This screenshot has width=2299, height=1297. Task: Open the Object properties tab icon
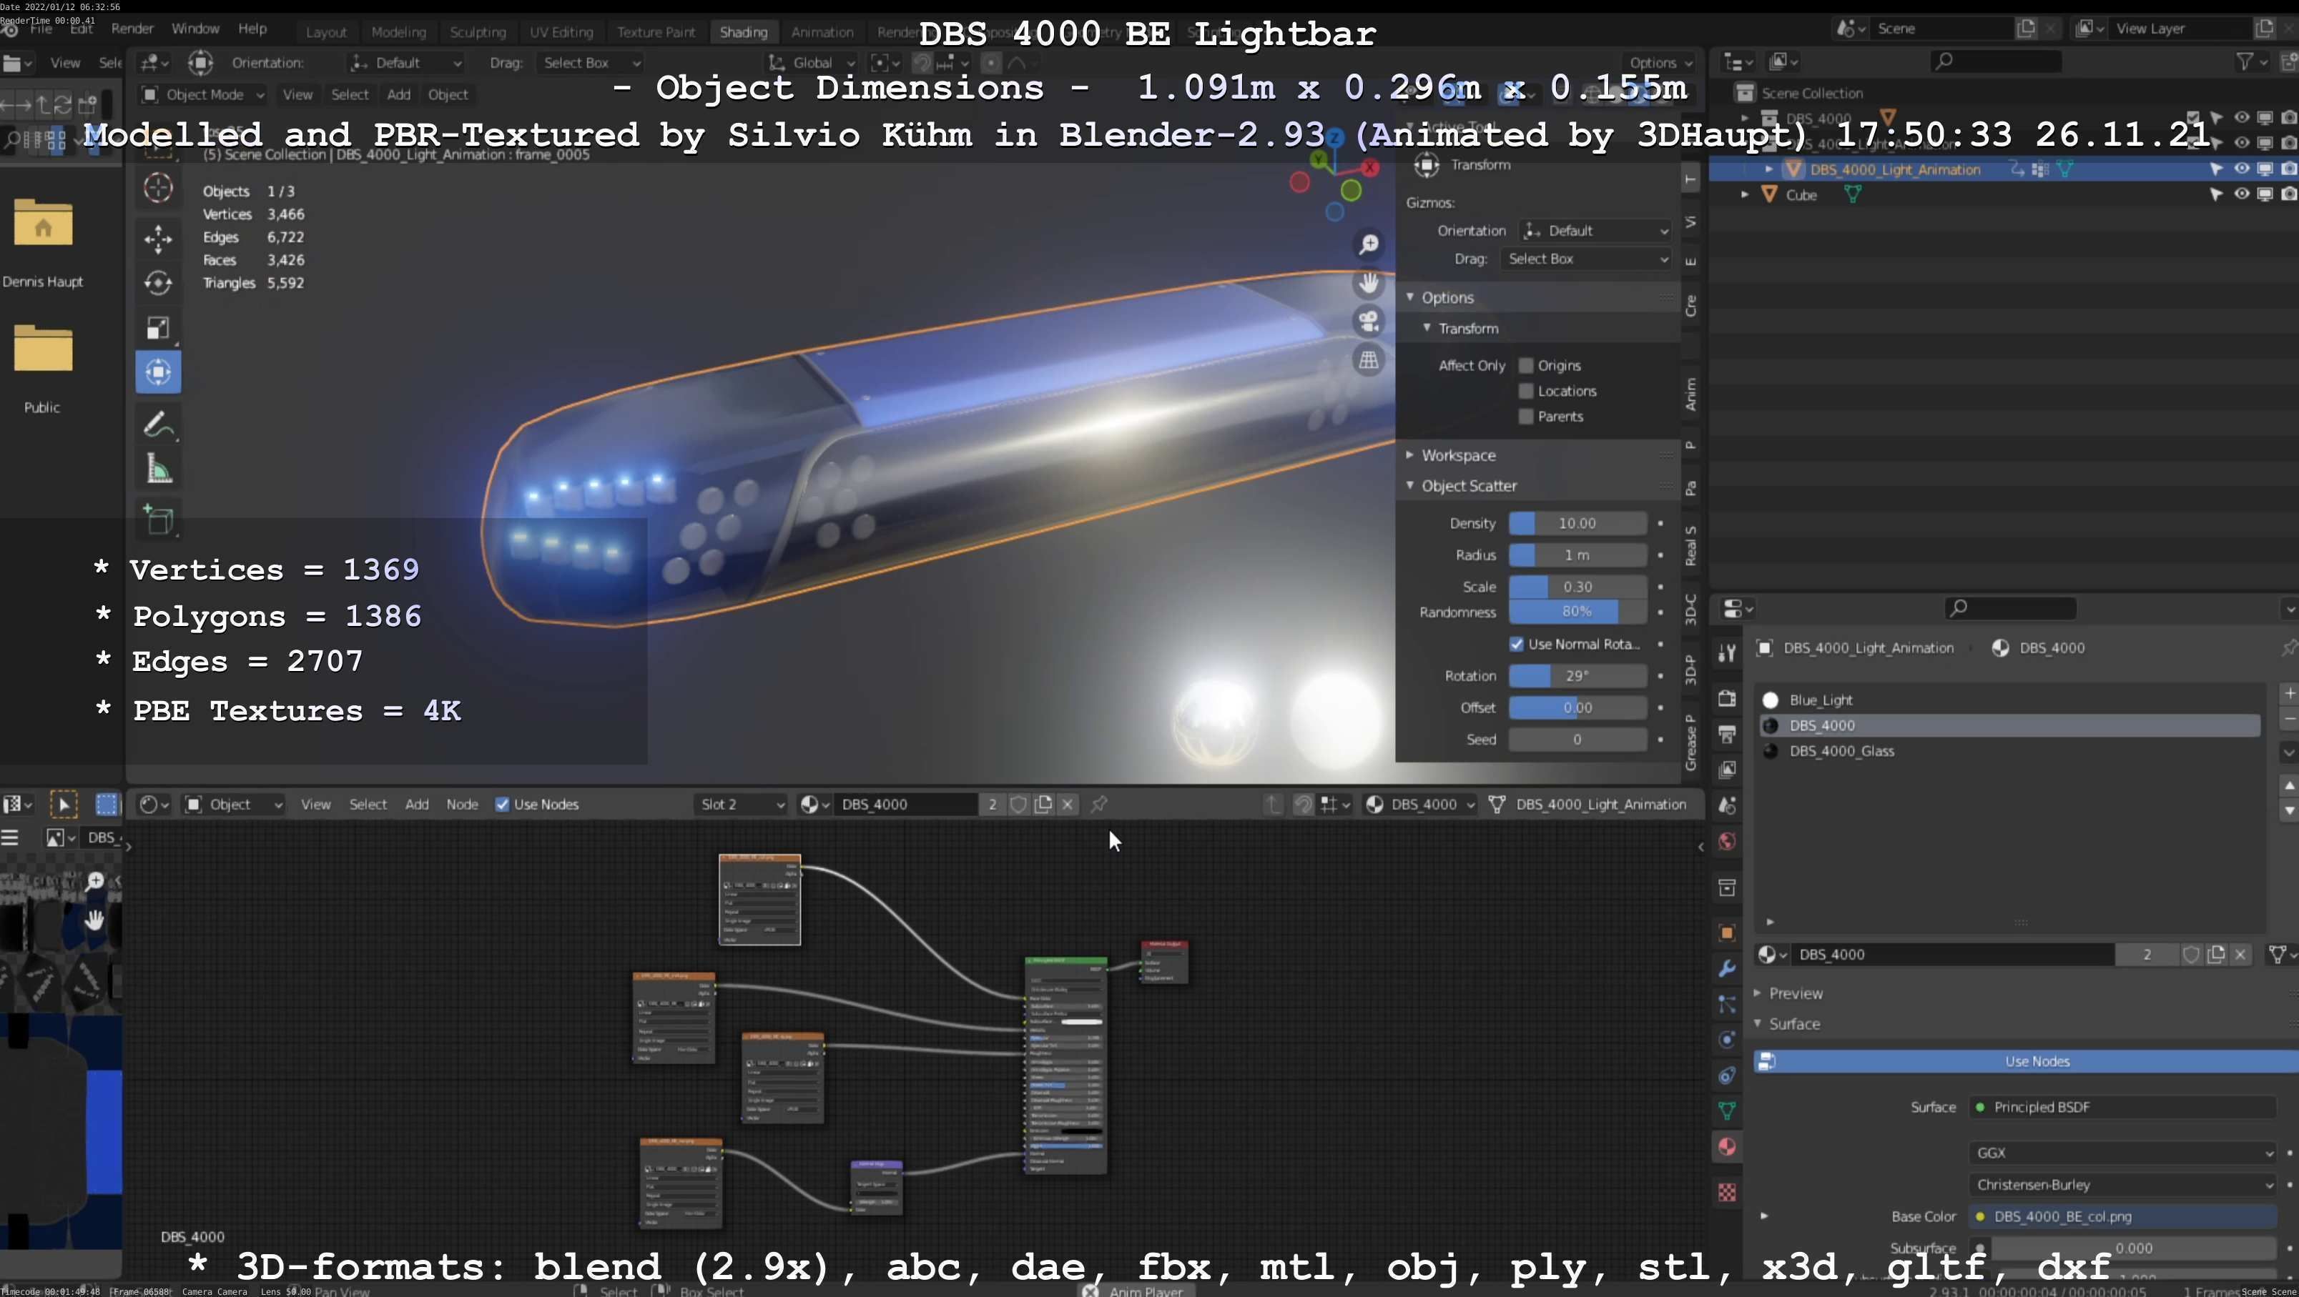click(x=1727, y=933)
